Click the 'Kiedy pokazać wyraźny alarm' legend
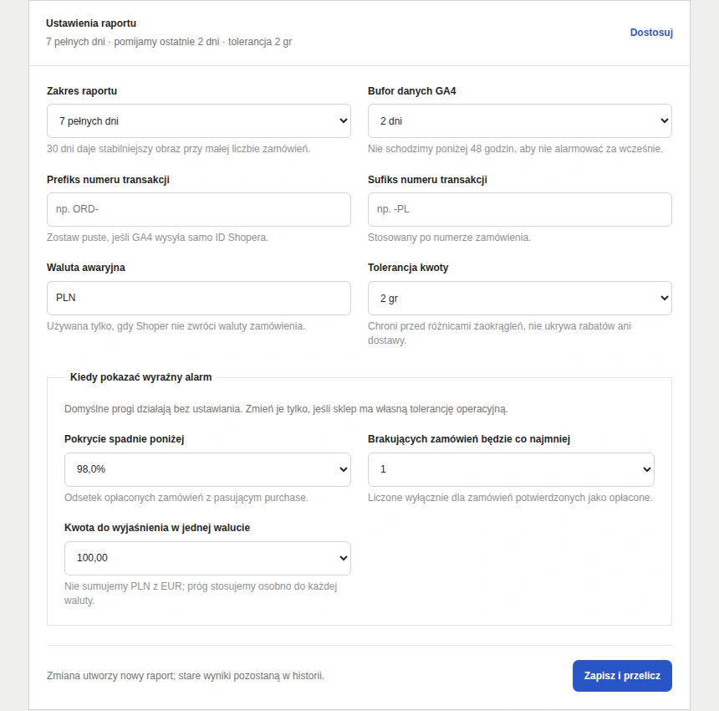Viewport: 719px width, 711px height. pos(140,377)
